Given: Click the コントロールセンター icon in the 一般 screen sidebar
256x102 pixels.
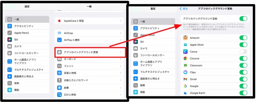Looking at the screenshot, I should click(x=10, y=53).
